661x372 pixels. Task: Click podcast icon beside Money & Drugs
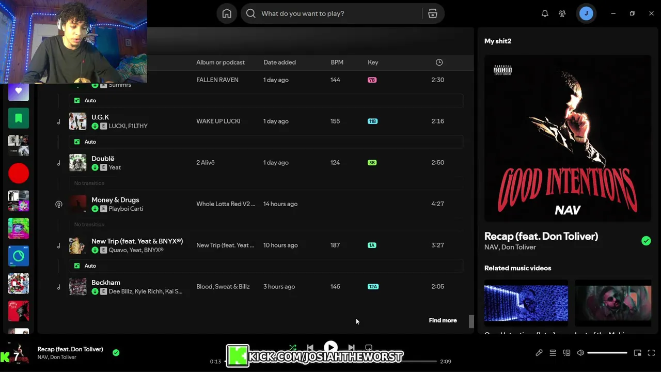coord(59,204)
